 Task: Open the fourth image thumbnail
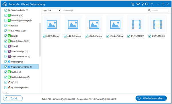click(115, 24)
